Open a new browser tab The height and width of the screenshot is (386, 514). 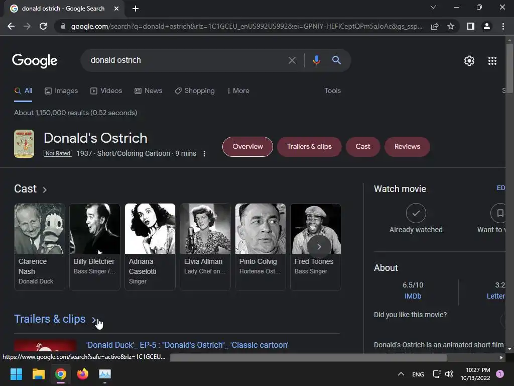(x=136, y=9)
